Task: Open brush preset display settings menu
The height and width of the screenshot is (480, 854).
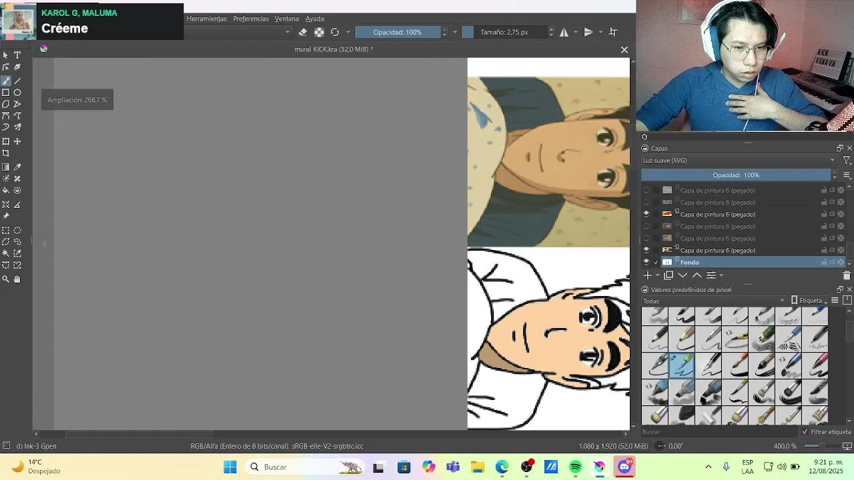Action: tap(835, 301)
